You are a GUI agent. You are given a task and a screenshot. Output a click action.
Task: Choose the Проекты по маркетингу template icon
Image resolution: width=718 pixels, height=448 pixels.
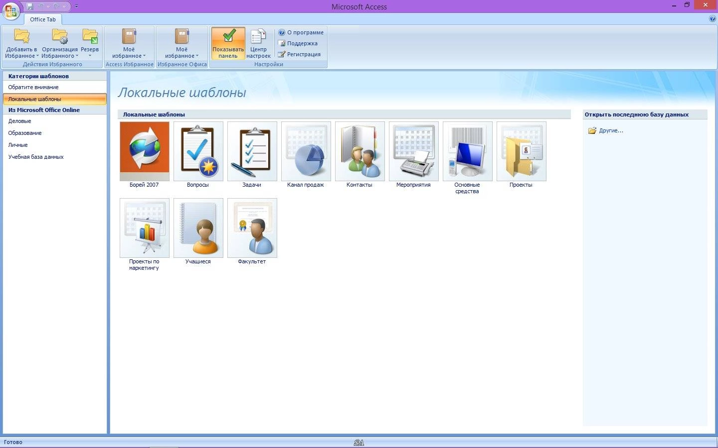(x=145, y=228)
